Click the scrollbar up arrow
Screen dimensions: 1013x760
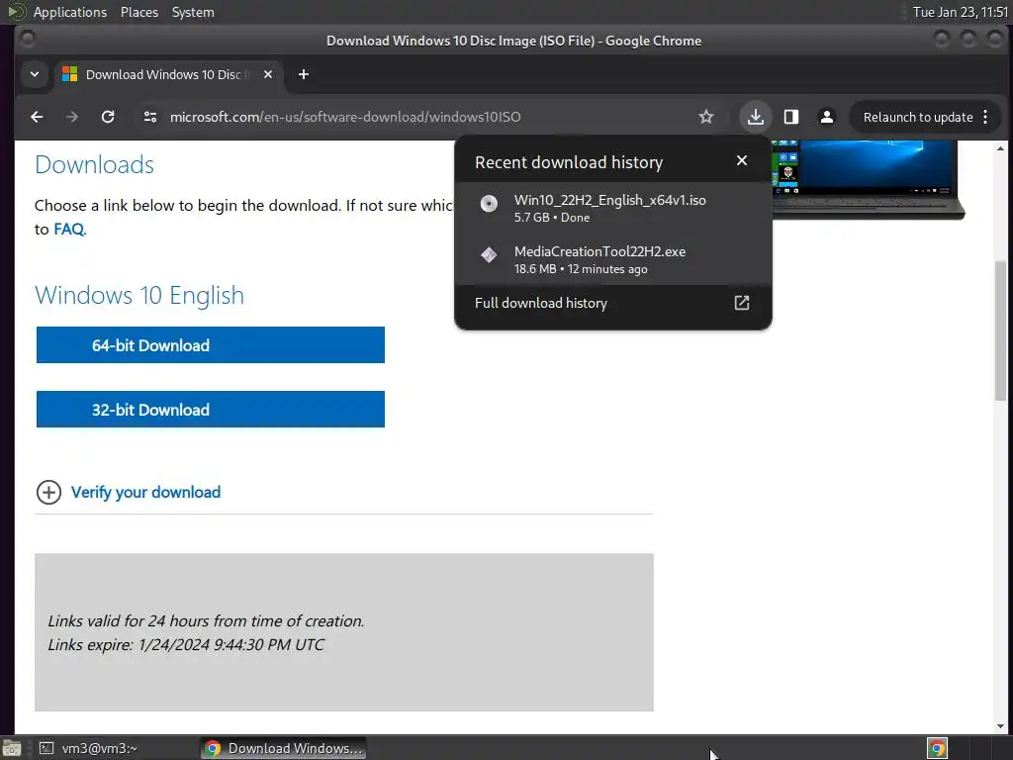[1000, 148]
